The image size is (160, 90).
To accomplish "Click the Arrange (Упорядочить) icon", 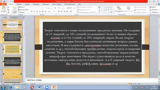I will [119, 8].
